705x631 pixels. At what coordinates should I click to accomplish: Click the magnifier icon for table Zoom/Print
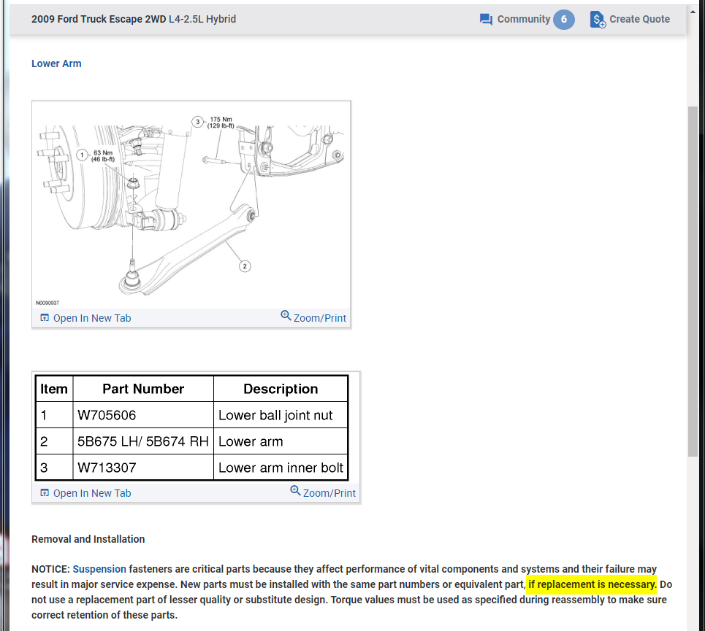click(x=295, y=490)
